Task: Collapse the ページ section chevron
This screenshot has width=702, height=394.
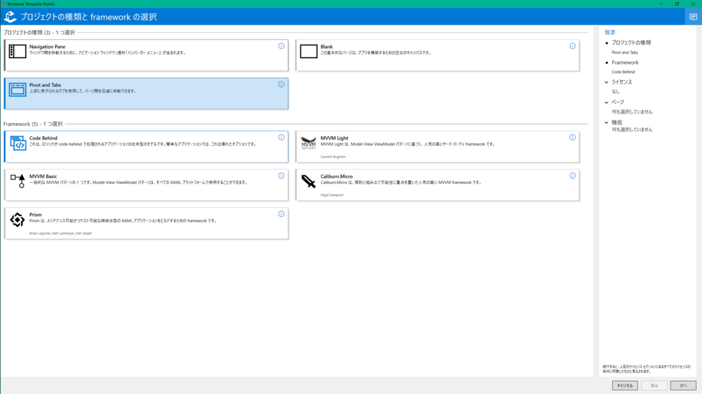Action: 607,103
